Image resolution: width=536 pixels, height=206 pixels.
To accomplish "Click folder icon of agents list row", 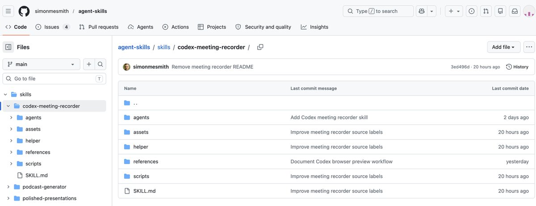I will 127,118.
